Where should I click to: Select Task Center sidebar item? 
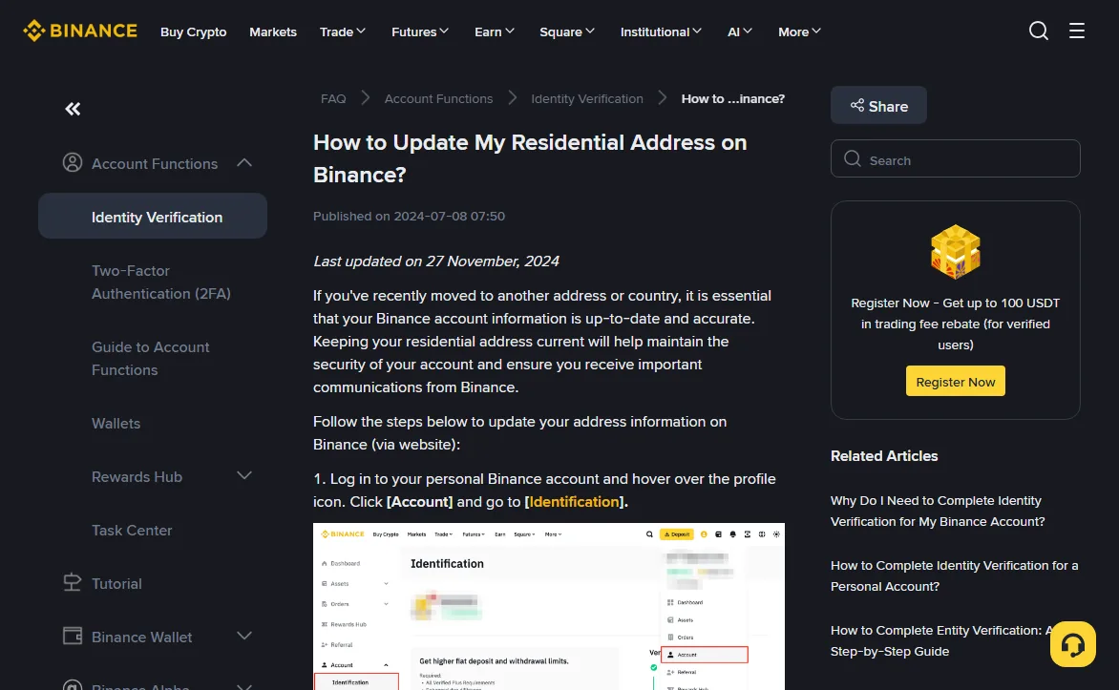coord(132,531)
